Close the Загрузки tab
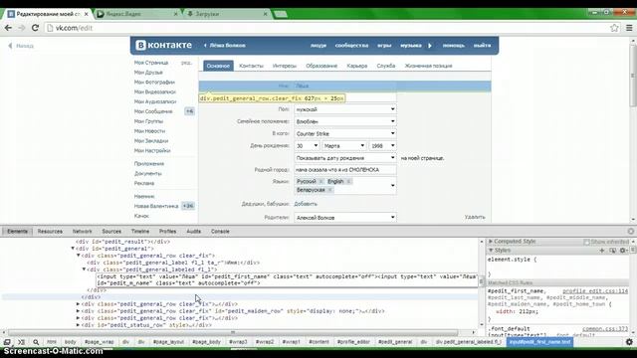 tap(266, 14)
